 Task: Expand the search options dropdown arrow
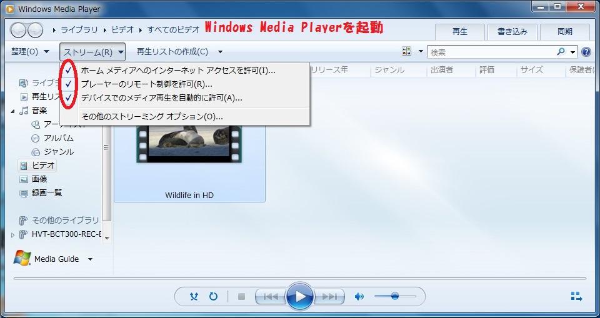click(573, 52)
